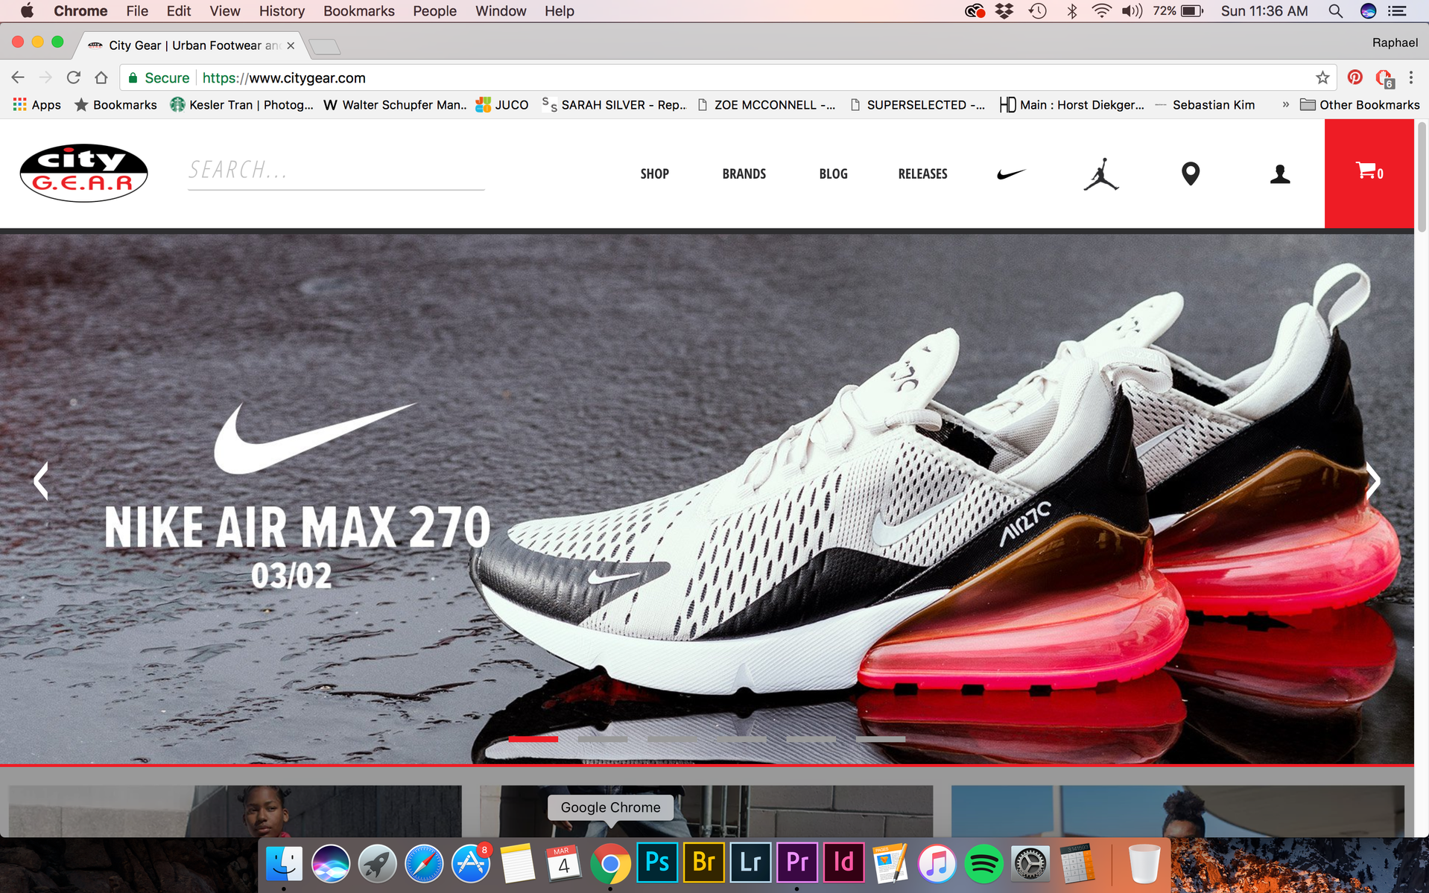Open Spotlight search in menu bar
Screen dimensions: 1429x893
[1335, 11]
